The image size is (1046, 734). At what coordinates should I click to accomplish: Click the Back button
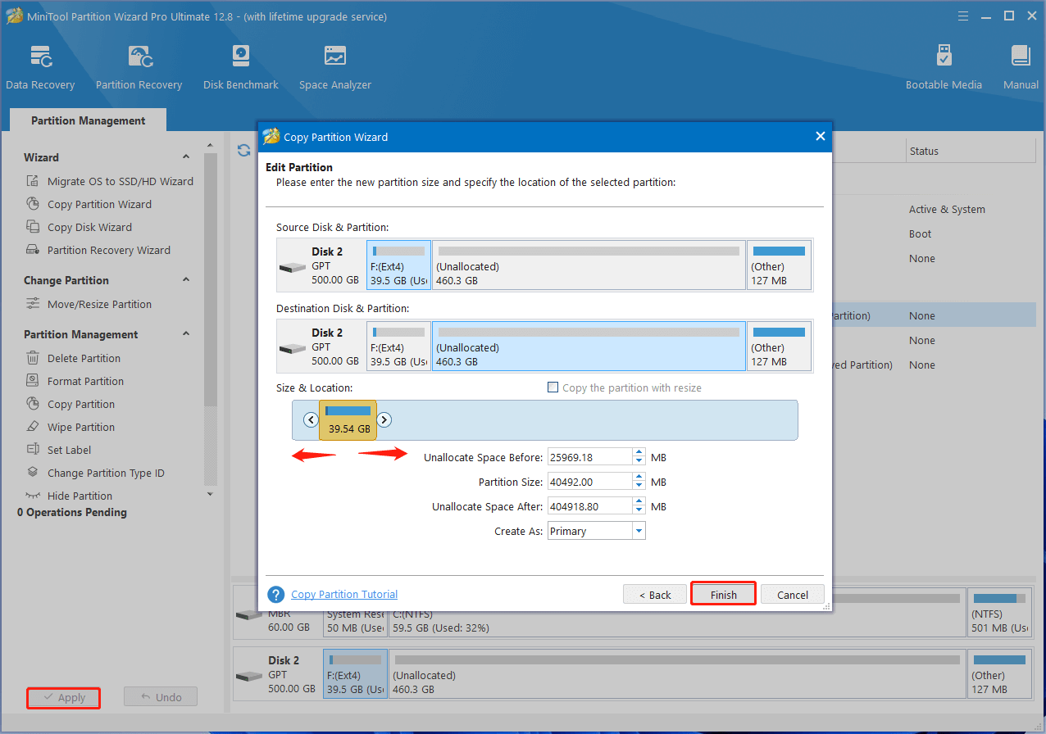(x=654, y=595)
